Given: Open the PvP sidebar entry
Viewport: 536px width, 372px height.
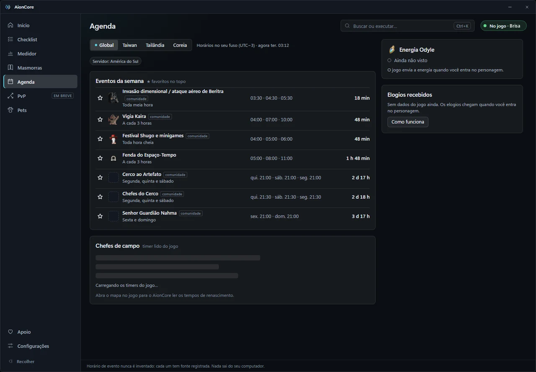Looking at the screenshot, I should pyautogui.click(x=40, y=96).
